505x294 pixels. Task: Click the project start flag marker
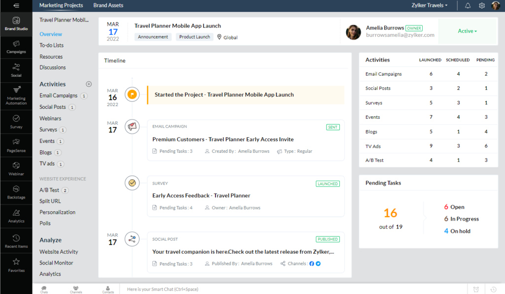[x=132, y=95]
